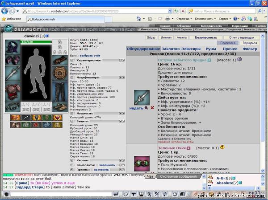Screen dimensions: 268x200
Task: Focus the chat message input field
Action: point(61,194)
